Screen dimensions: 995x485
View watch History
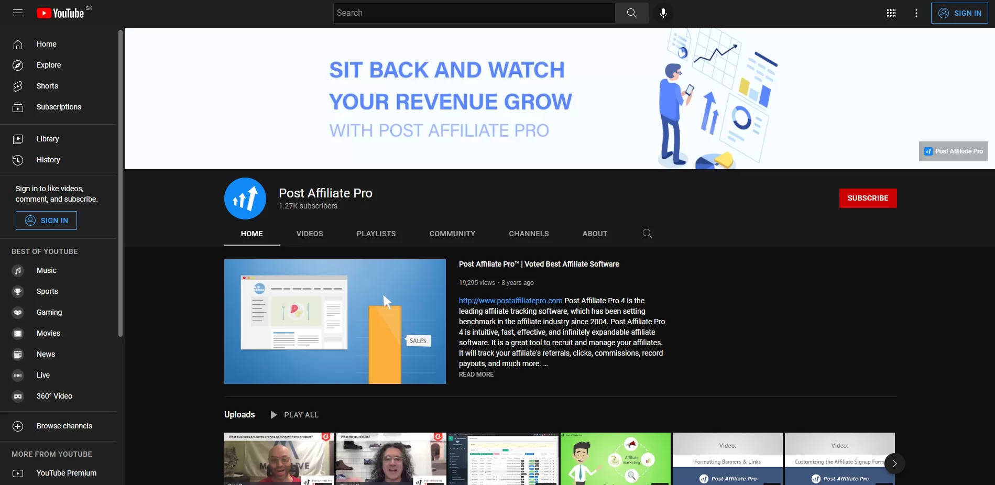point(48,160)
